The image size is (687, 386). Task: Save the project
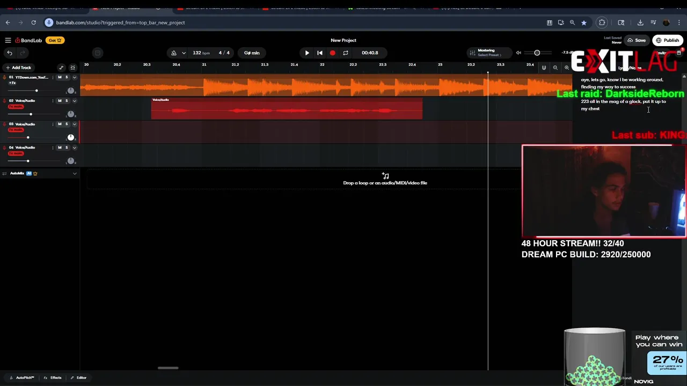(637, 40)
